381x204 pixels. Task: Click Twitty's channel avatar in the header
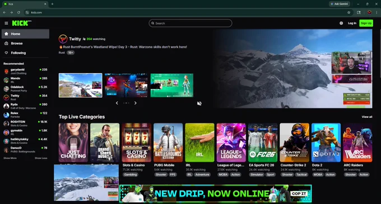click(63, 39)
